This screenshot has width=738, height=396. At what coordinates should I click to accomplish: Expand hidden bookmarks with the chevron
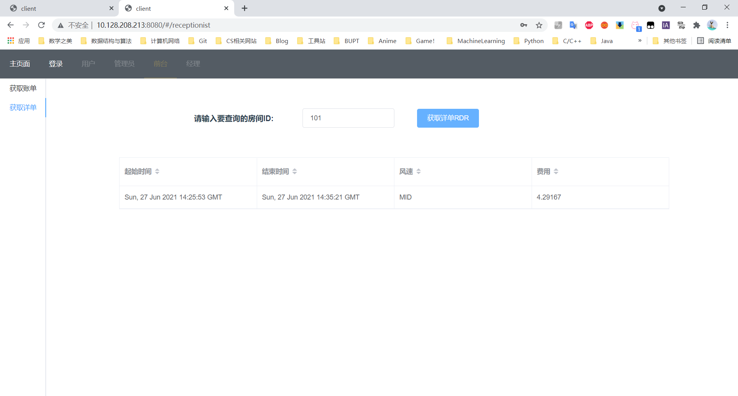coord(640,40)
